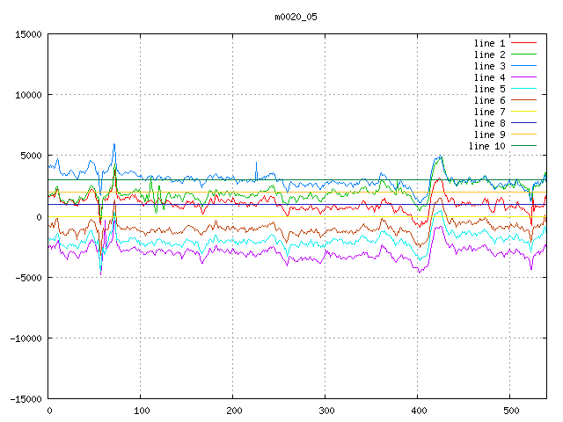
Task: Click the 15000 y-axis tick label
Action: click(x=28, y=34)
